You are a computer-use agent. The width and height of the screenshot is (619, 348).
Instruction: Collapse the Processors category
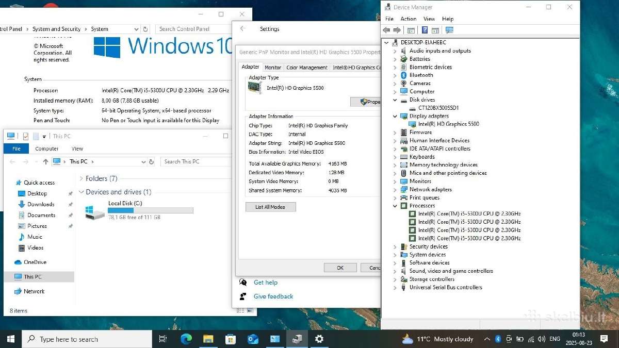coord(395,206)
